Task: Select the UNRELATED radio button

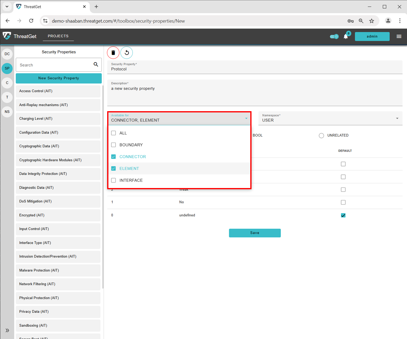Action: tap(321, 136)
